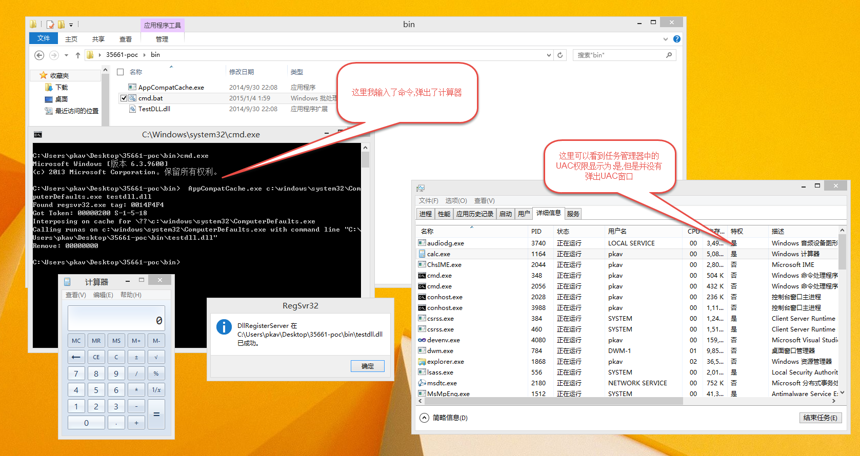Click the audiodg.exe process icon

click(422, 243)
